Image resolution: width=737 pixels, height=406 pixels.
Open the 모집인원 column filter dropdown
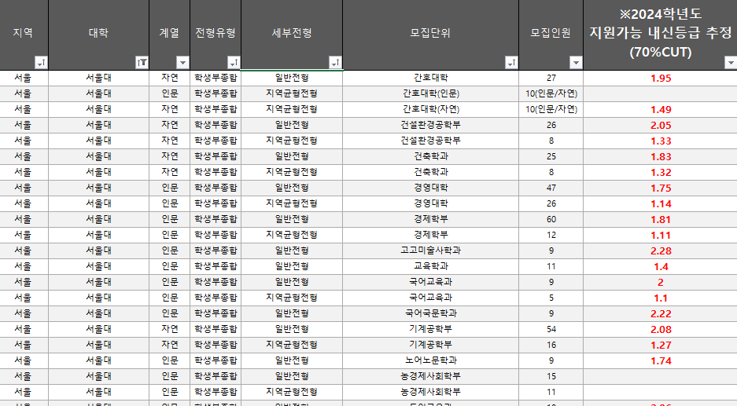pos(576,62)
